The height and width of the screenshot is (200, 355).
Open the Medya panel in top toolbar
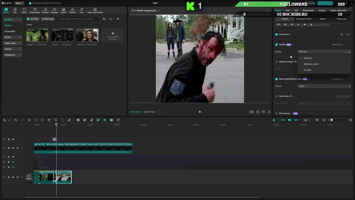(x=6, y=11)
